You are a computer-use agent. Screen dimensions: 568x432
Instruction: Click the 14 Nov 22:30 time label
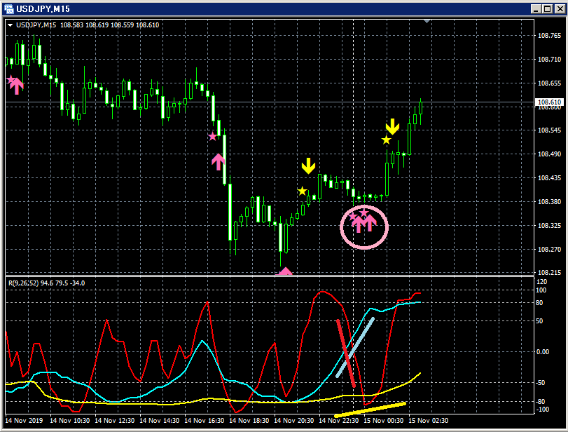[339, 421]
